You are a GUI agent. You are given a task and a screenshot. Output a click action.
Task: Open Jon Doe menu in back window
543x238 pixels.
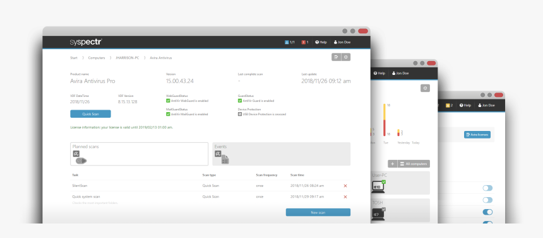pyautogui.click(x=487, y=105)
